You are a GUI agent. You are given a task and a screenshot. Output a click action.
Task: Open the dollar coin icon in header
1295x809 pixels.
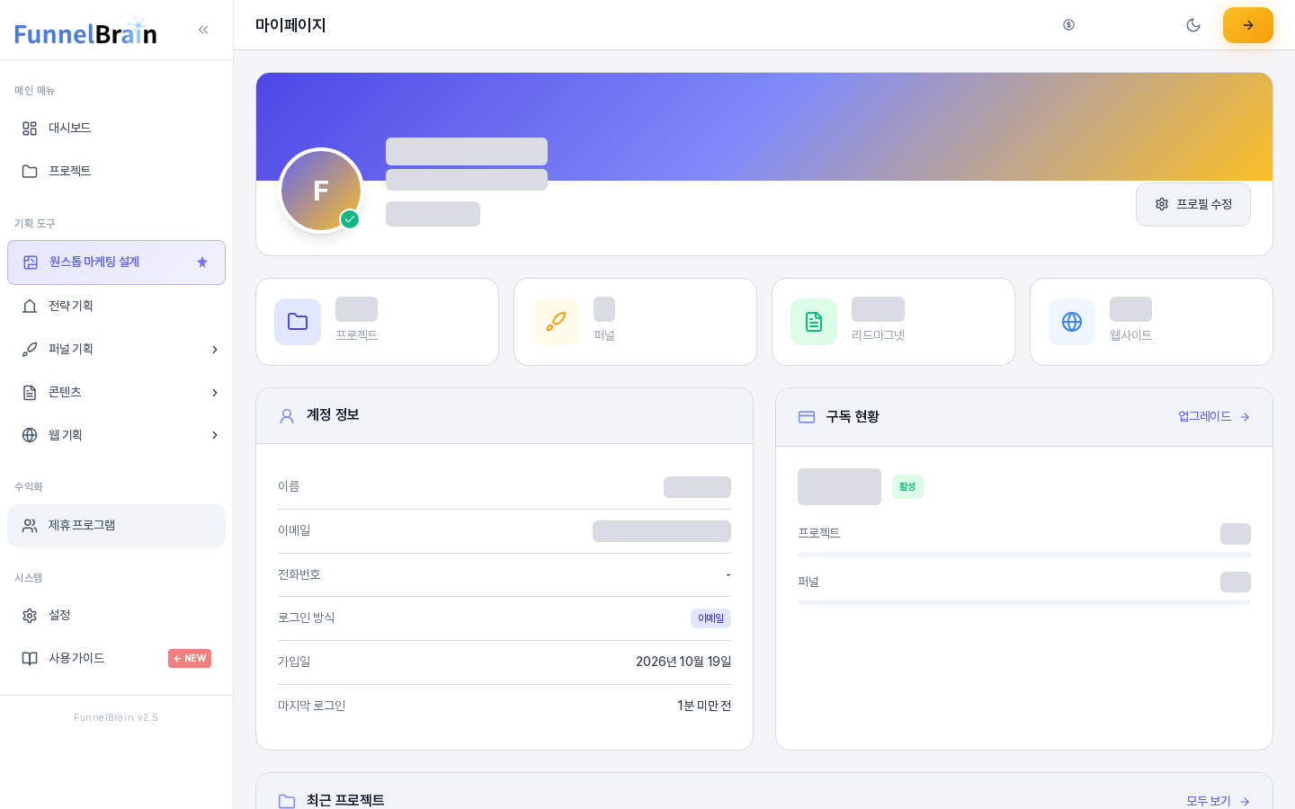coord(1068,25)
